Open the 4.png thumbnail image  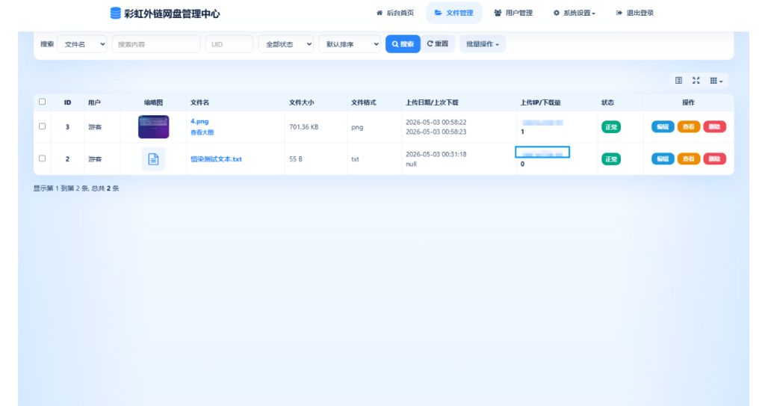click(x=153, y=127)
